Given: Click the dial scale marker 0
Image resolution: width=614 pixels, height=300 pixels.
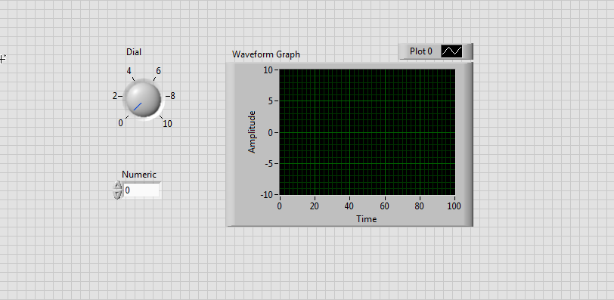Looking at the screenshot, I should point(121,123).
